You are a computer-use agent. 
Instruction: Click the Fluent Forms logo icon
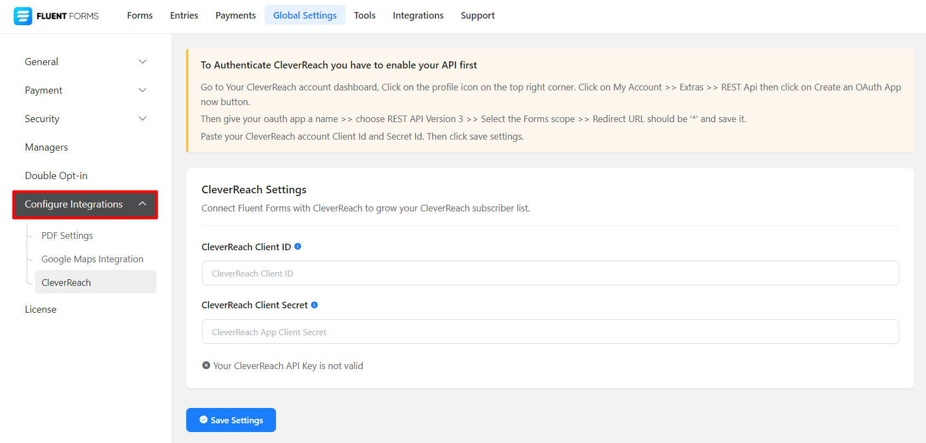pos(23,16)
